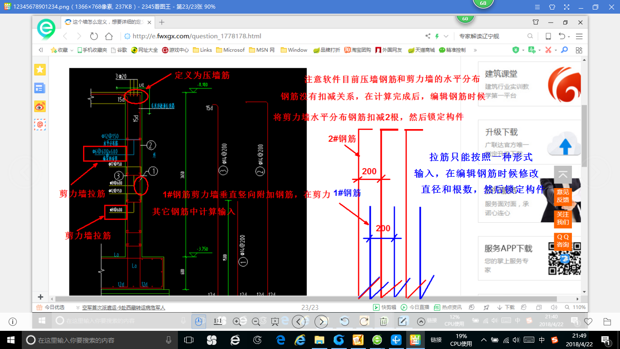Open the Window bookmark folder
Viewport: 620px width, 349px height.
point(294,50)
